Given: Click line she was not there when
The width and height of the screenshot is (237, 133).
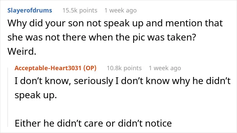Looking at the screenshot, I should pos(102,37).
